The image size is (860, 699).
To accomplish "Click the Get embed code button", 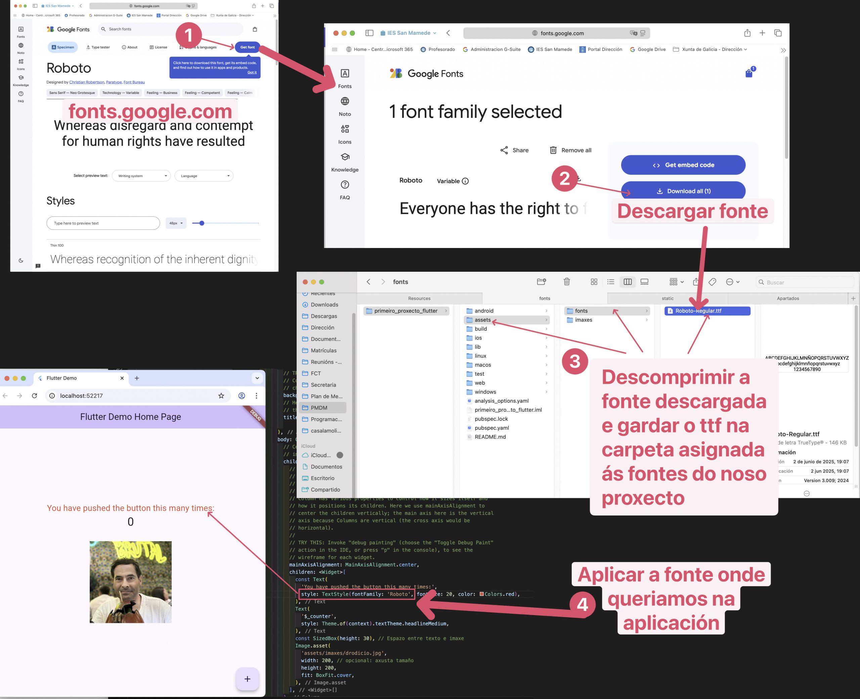I will click(x=683, y=165).
